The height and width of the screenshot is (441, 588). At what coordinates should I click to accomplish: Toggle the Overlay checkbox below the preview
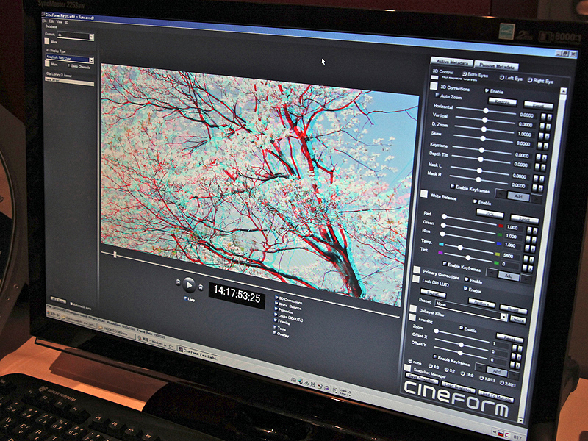275,333
